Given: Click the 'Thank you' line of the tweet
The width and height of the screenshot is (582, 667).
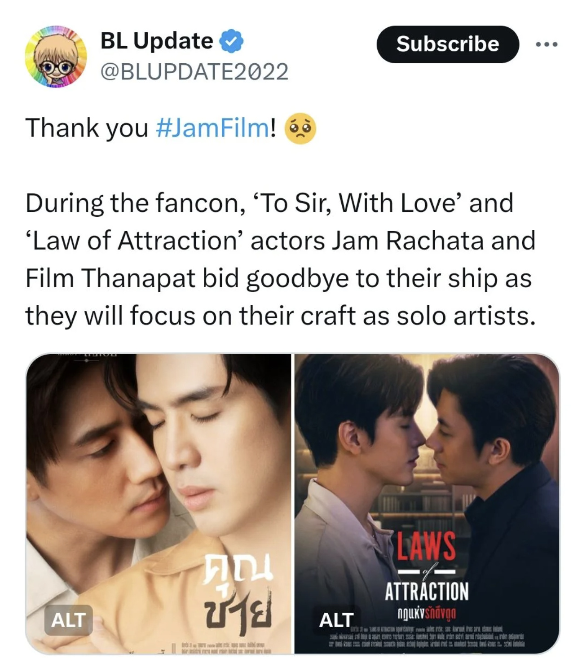Looking at the screenshot, I should tap(171, 128).
